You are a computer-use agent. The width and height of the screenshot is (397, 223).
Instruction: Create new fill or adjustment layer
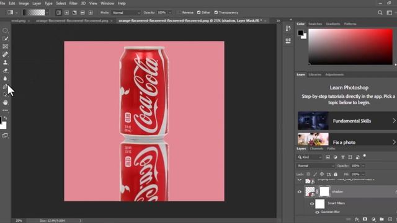(x=373, y=219)
